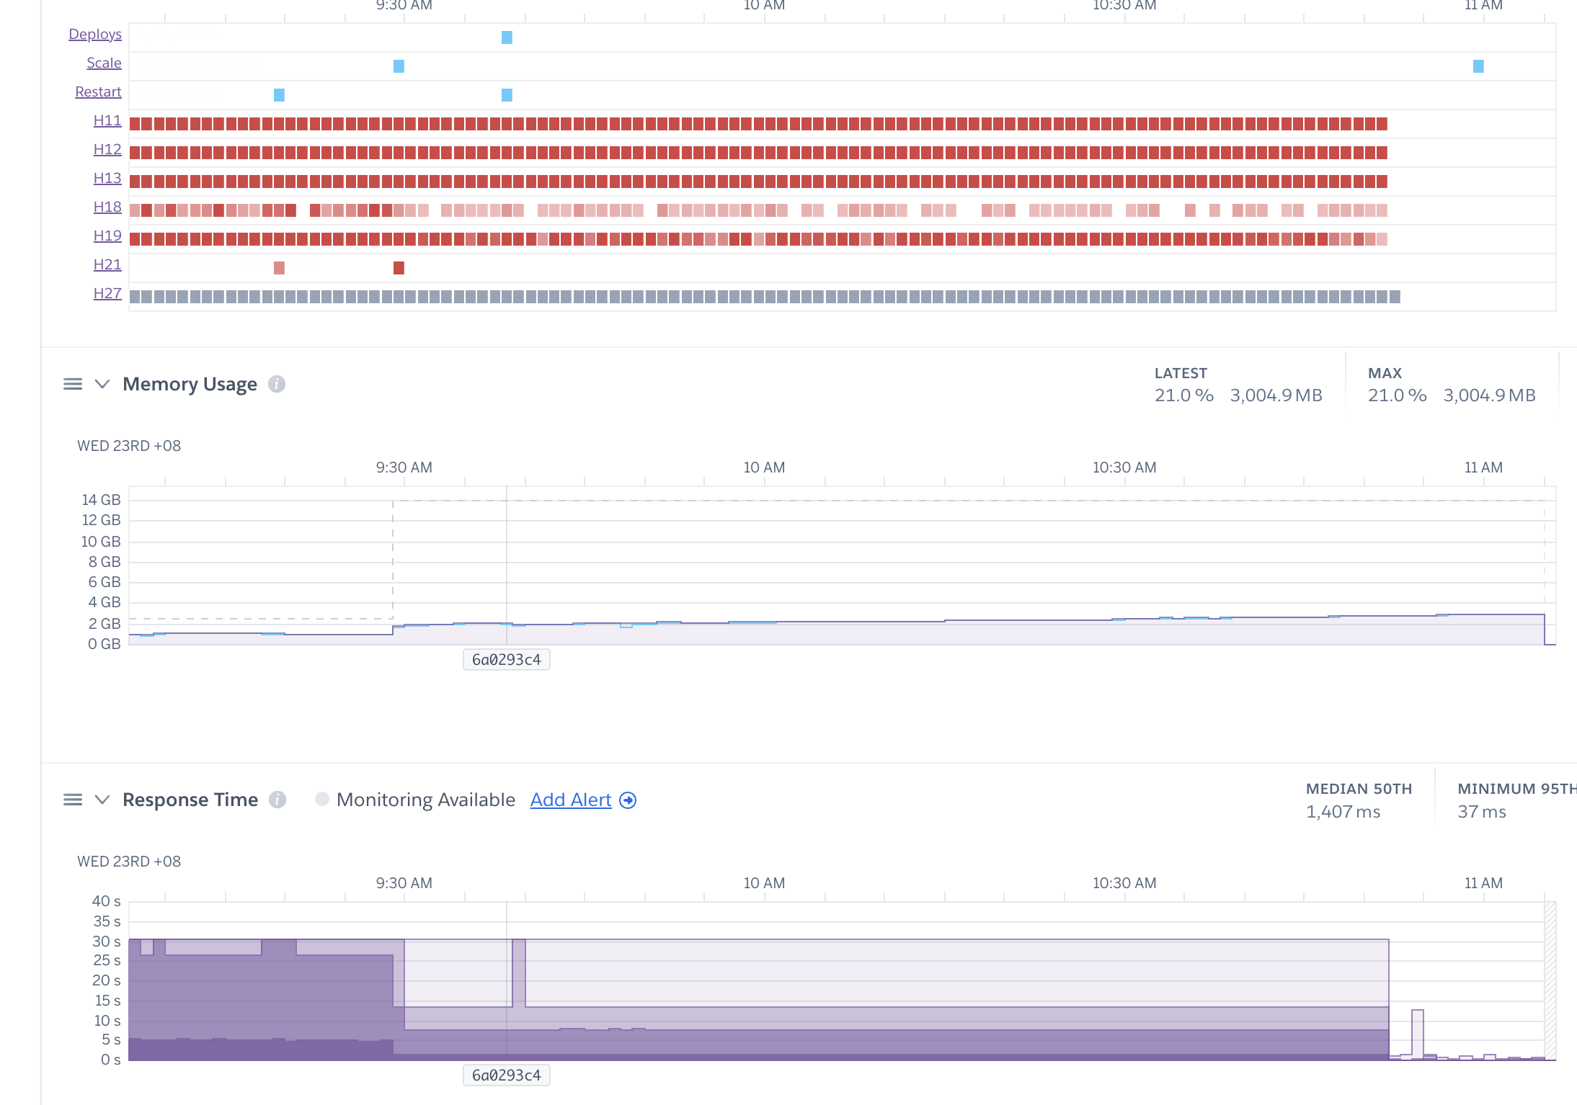Click the Scale event marker near 11 AM

click(1478, 66)
